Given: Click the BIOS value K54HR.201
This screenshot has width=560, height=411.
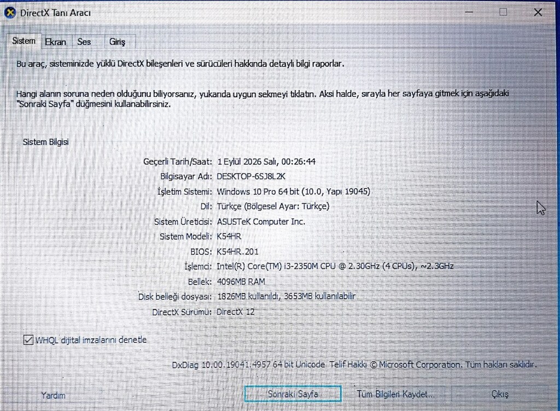Looking at the screenshot, I should point(237,252).
